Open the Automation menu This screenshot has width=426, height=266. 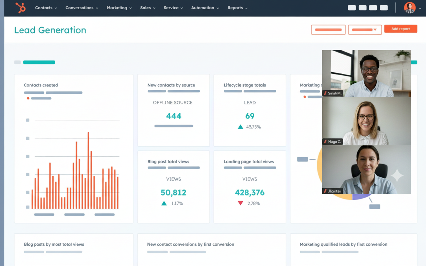click(205, 8)
